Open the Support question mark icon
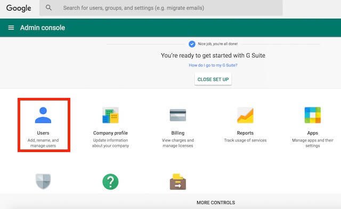Image resolution: width=341 pixels, height=209 pixels. pos(110,182)
